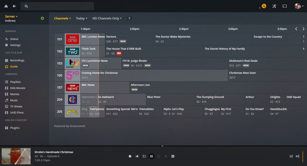Open Kirstie's Handmade Christmas title link
The height and width of the screenshot is (166, 307).
click(54, 152)
